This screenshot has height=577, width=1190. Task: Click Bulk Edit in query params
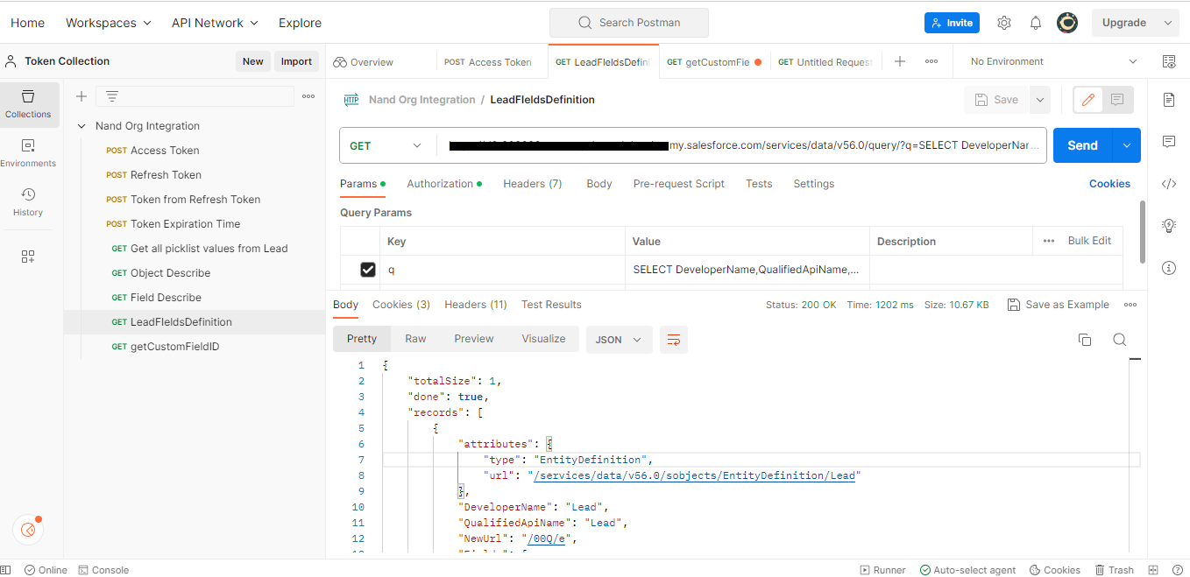[x=1089, y=241]
